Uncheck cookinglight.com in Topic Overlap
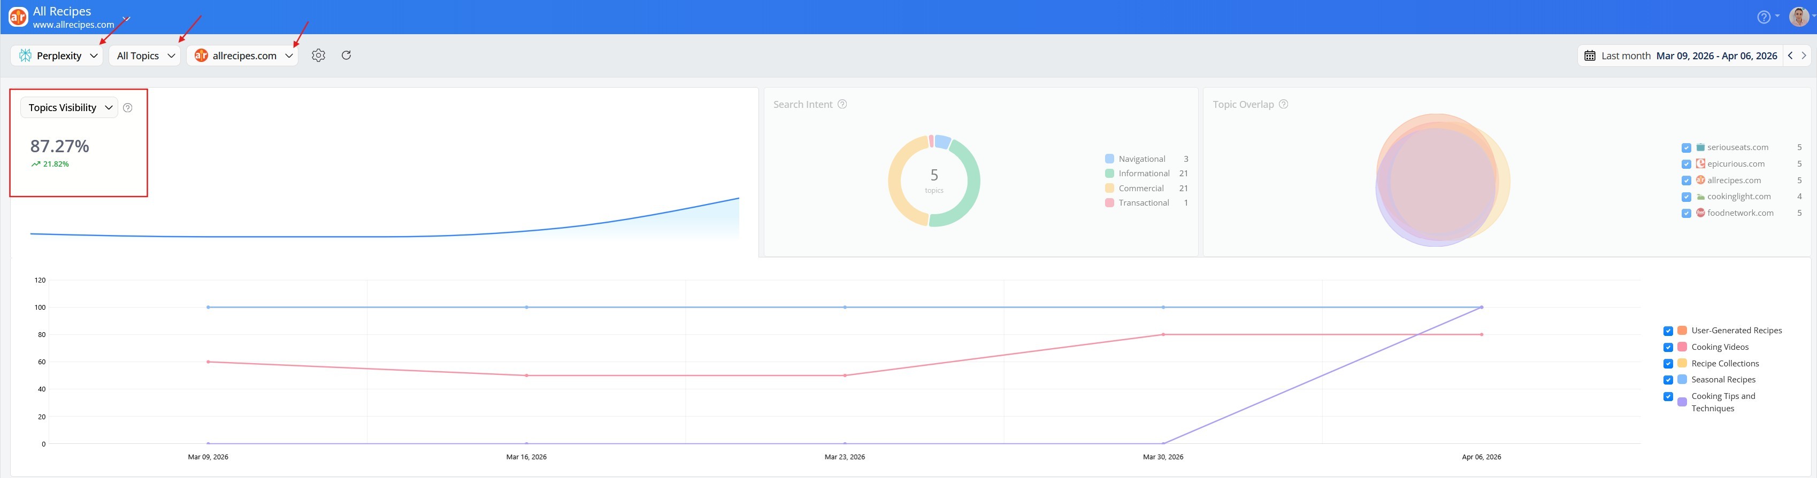This screenshot has width=1817, height=478. (x=1686, y=197)
